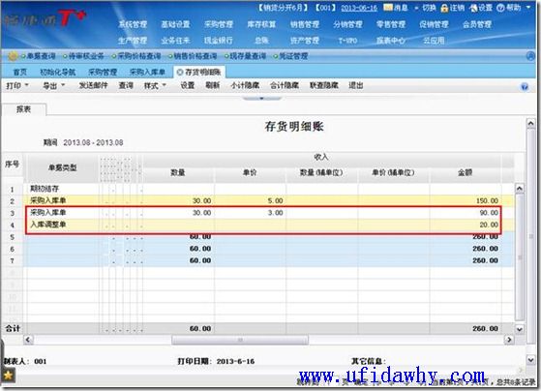Switch to the 采购管理 tab
Image resolution: width=541 pixels, height=391 pixels.
pos(103,73)
